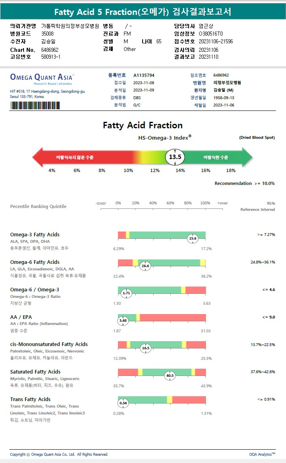
Task: Click the green 바람직한 수준 arrow label
Action: [216, 157]
